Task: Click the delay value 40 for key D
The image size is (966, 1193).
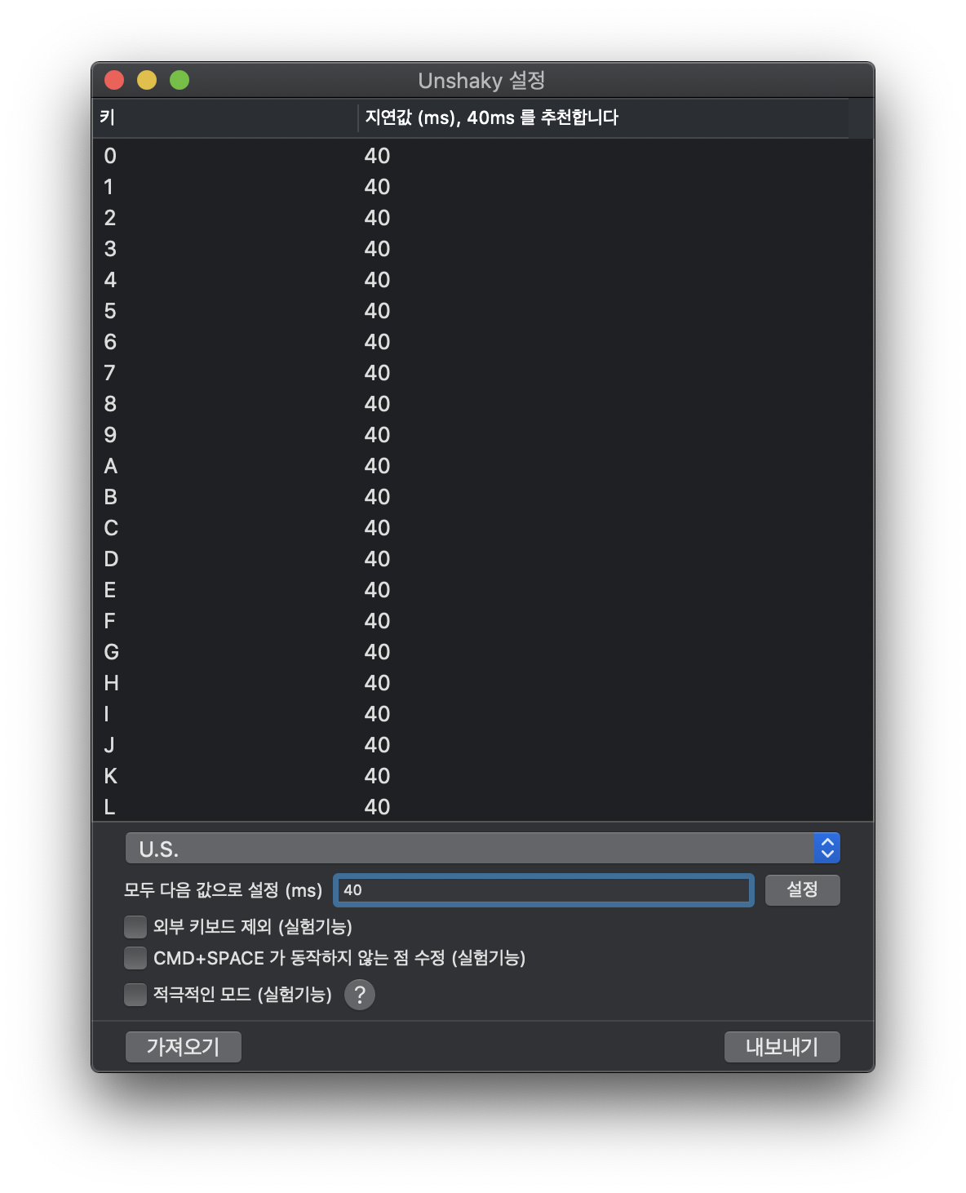Action: coord(377,559)
